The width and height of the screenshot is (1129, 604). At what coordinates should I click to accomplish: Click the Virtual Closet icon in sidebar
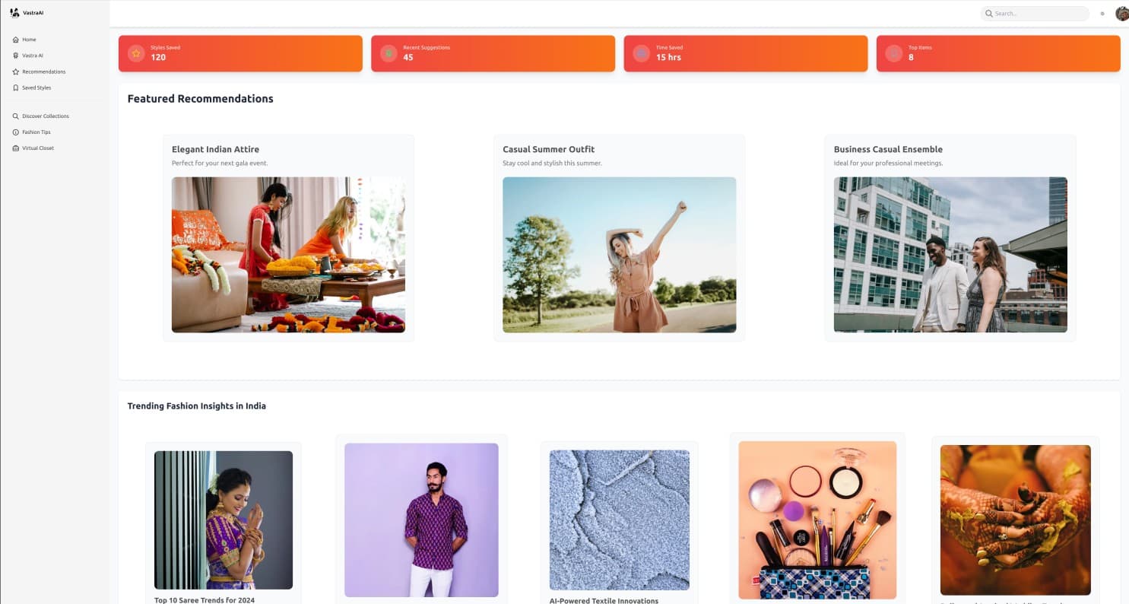(16, 148)
